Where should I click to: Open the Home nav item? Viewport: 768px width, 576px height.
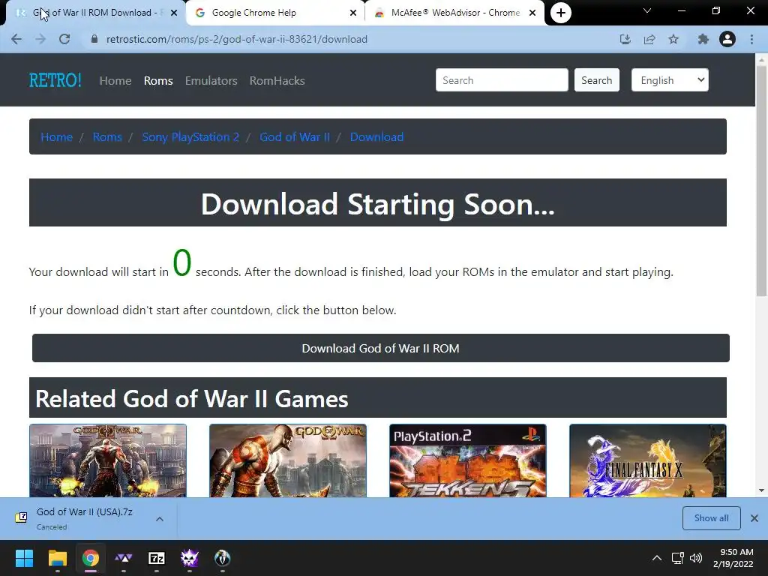pos(115,80)
